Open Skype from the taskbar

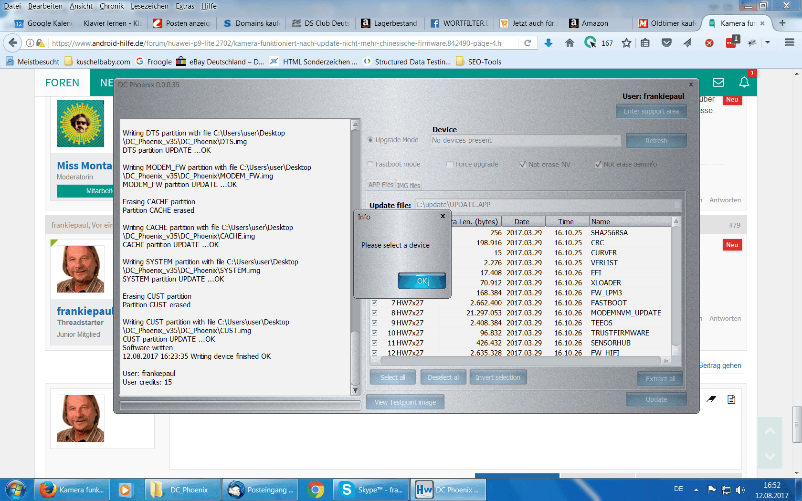[371, 490]
